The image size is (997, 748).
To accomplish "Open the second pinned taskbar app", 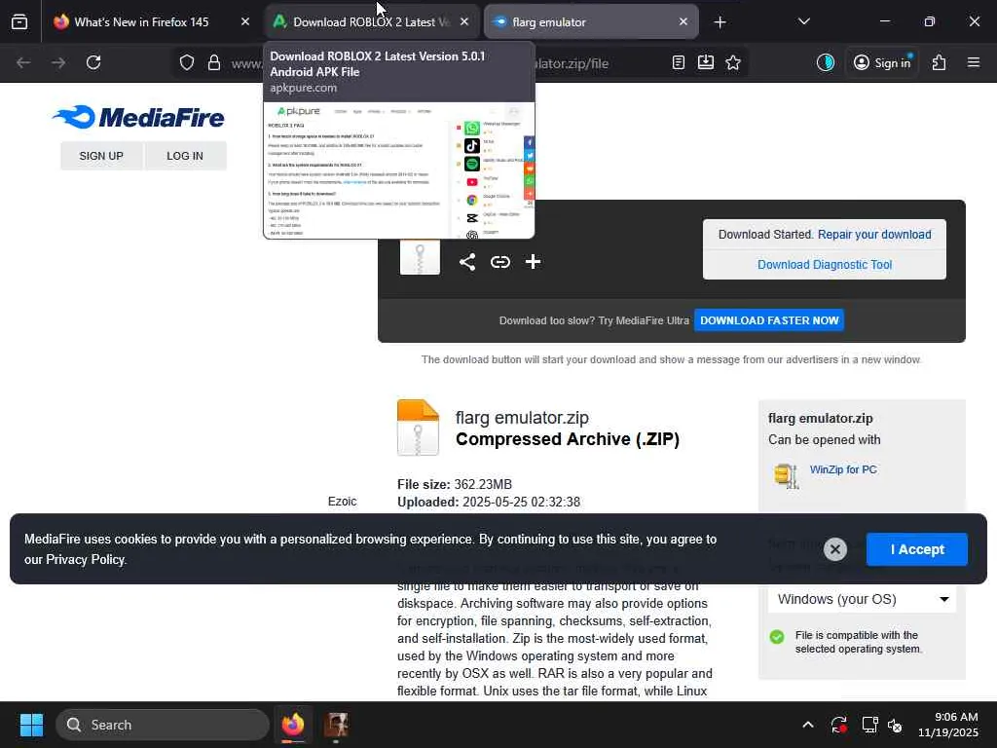I will point(336,725).
